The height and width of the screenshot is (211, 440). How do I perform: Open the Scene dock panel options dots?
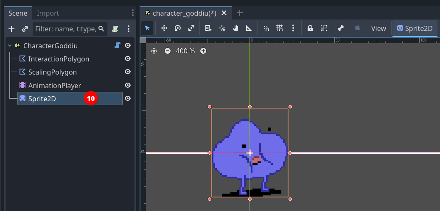pos(133,13)
